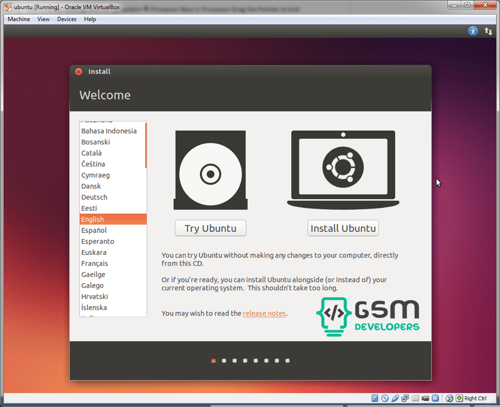Click the network adapters icon in status bar
500x407 pixels.
(405, 398)
